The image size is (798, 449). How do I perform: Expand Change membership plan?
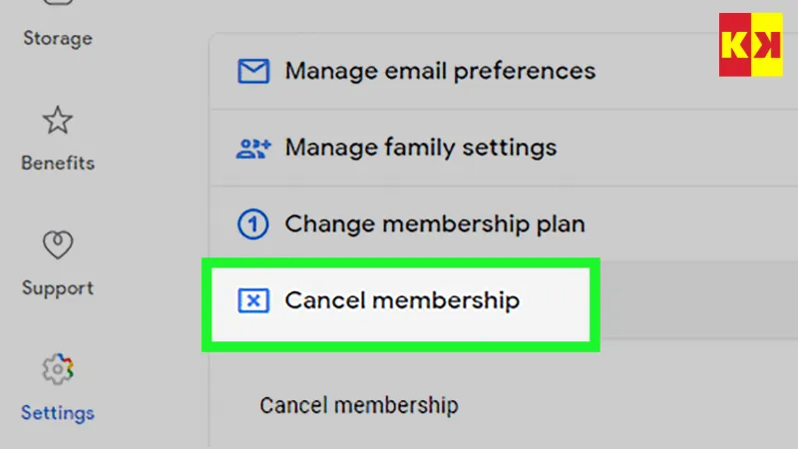pyautogui.click(x=435, y=224)
